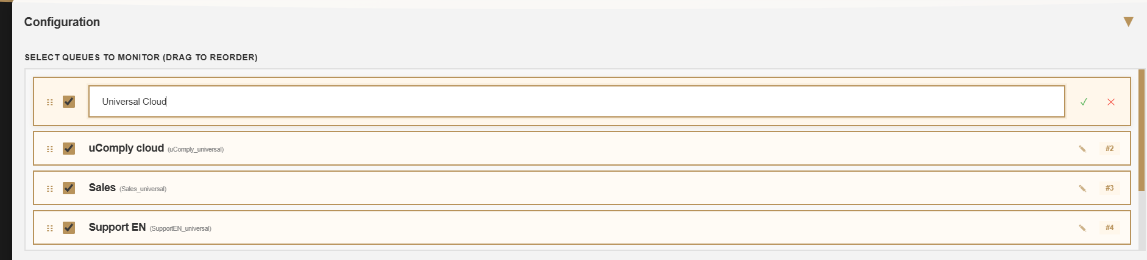The width and height of the screenshot is (1147, 260).
Task: Edit the uComply cloud queue name
Action: pyautogui.click(x=1082, y=149)
